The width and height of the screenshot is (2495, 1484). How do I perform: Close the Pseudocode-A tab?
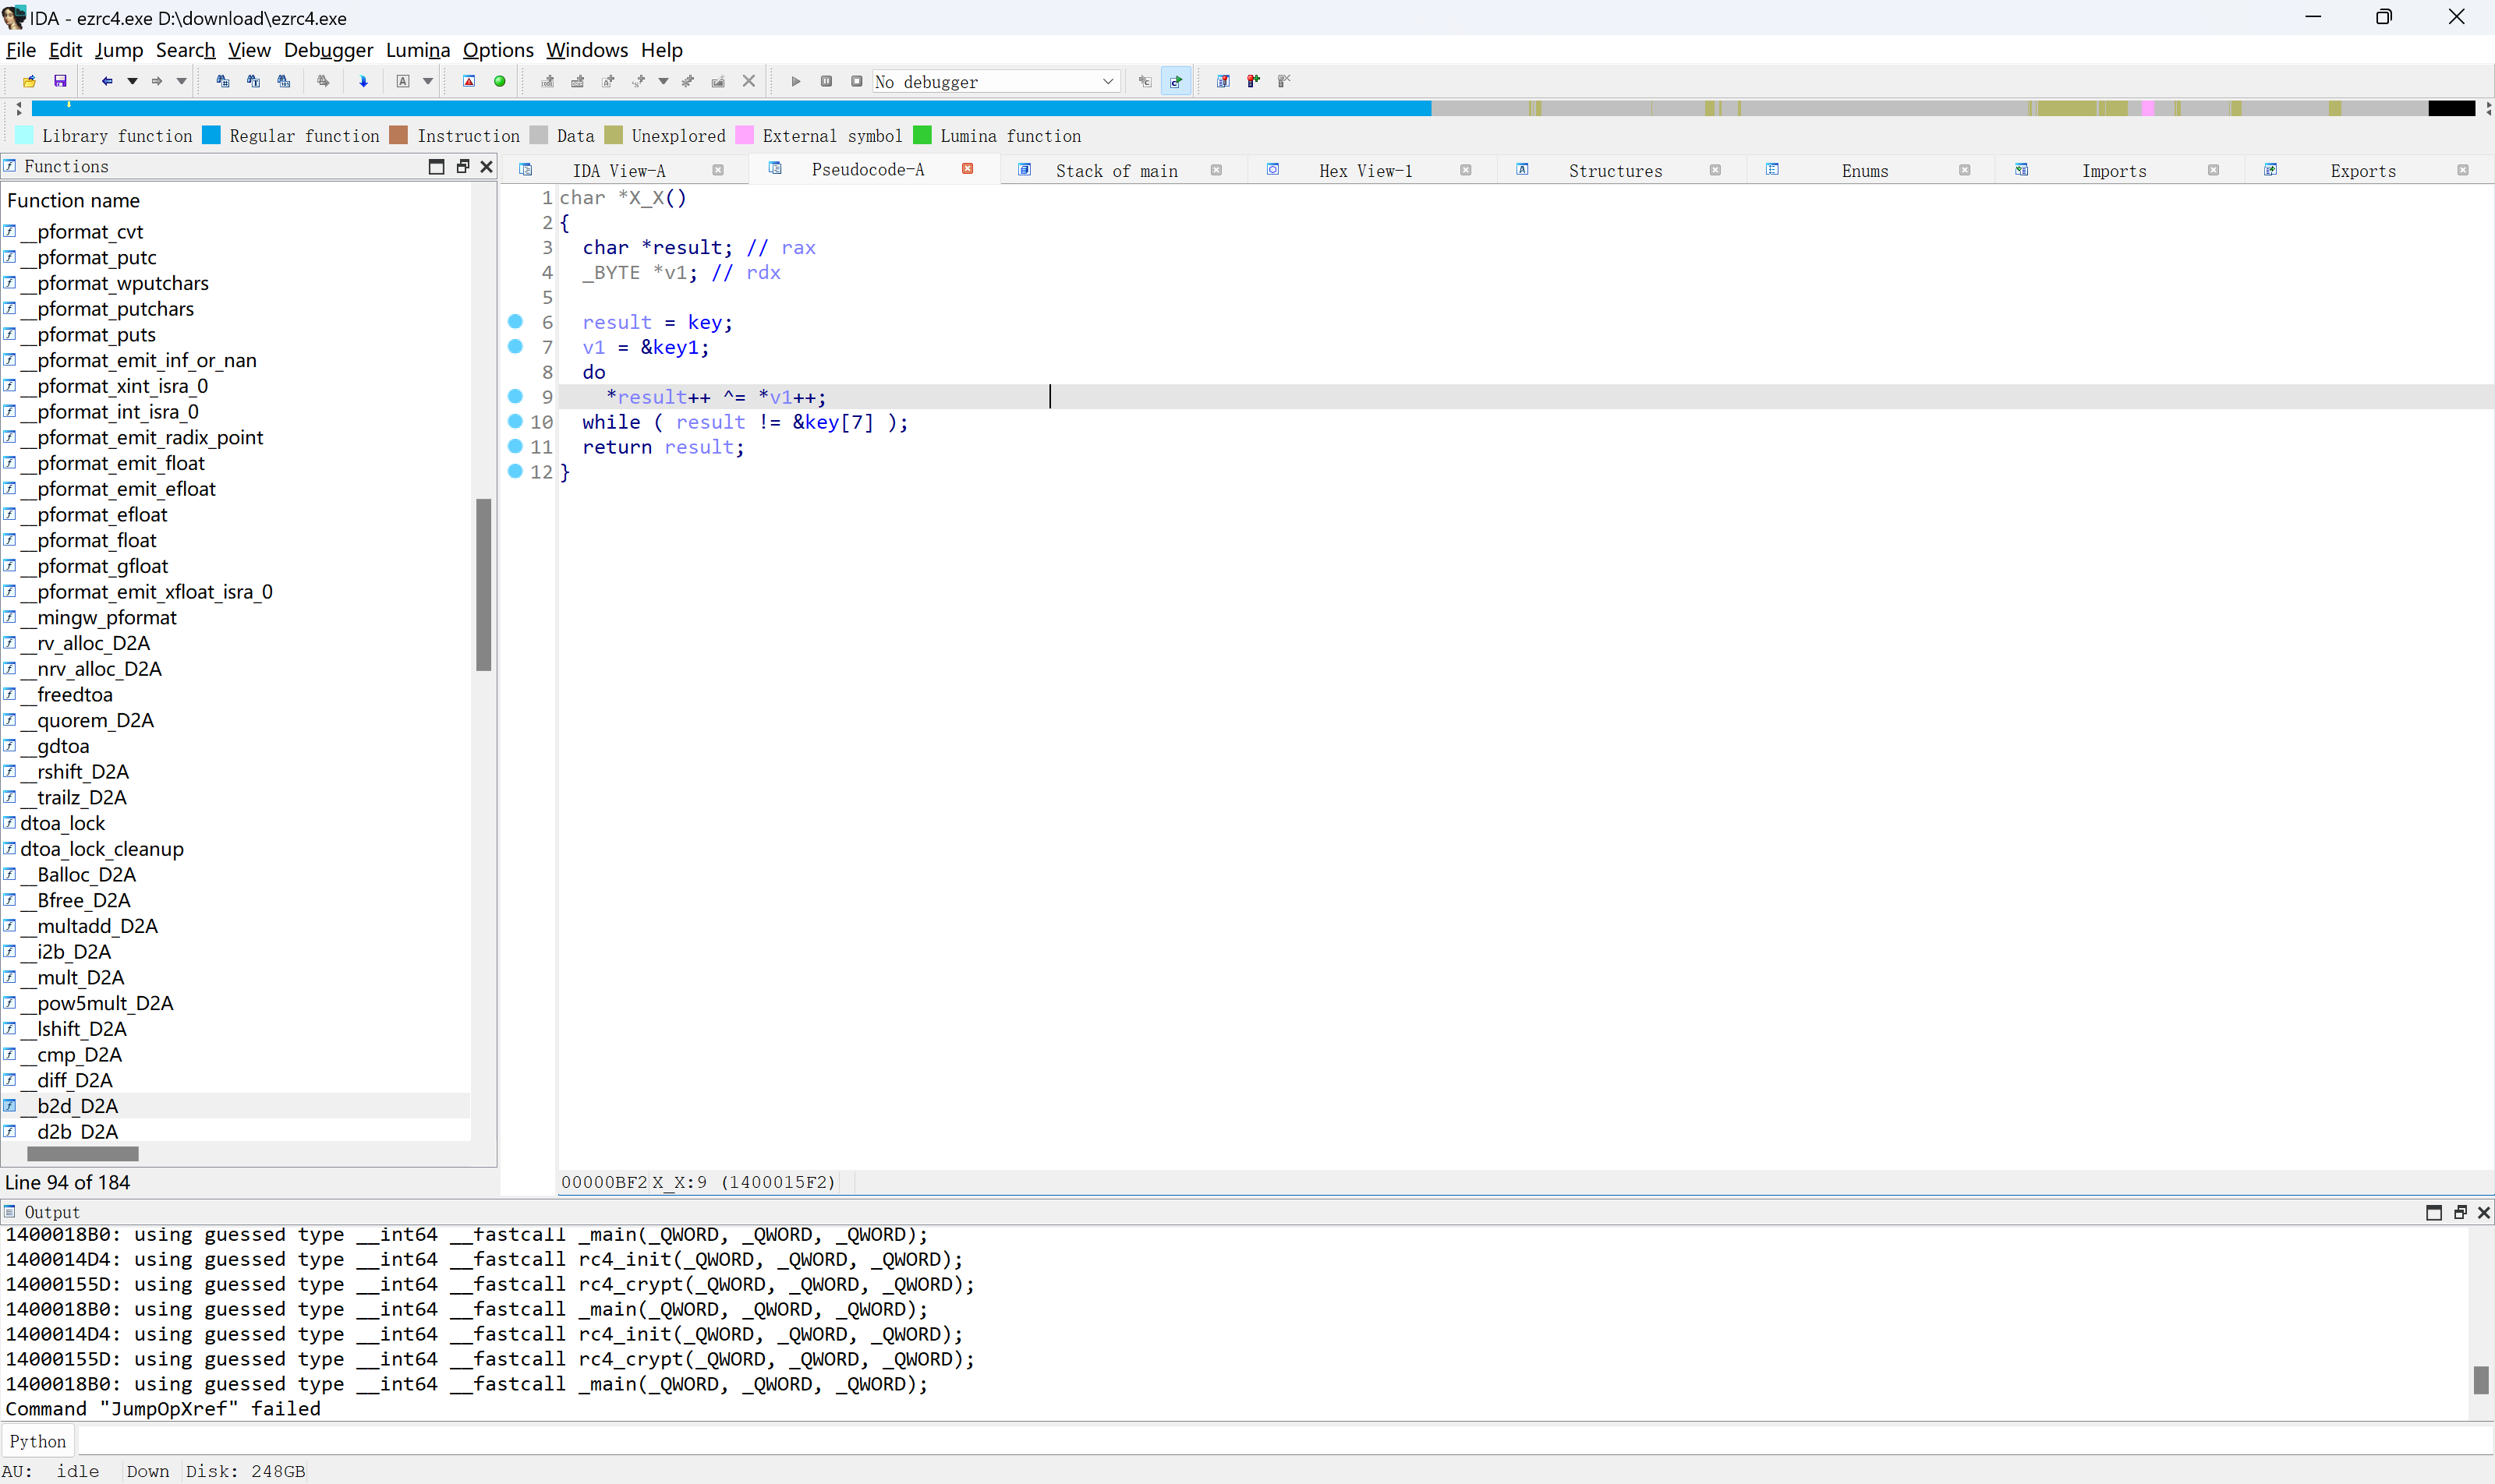click(968, 169)
